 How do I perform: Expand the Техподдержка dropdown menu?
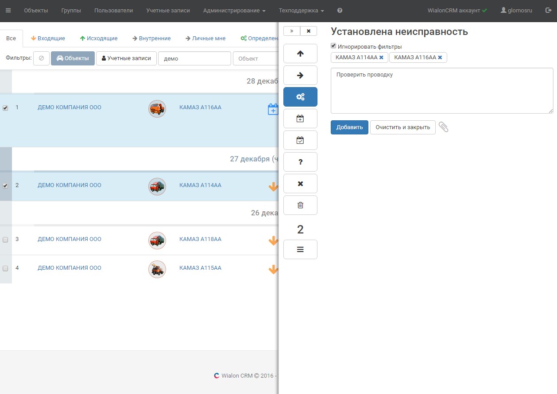coord(301,11)
